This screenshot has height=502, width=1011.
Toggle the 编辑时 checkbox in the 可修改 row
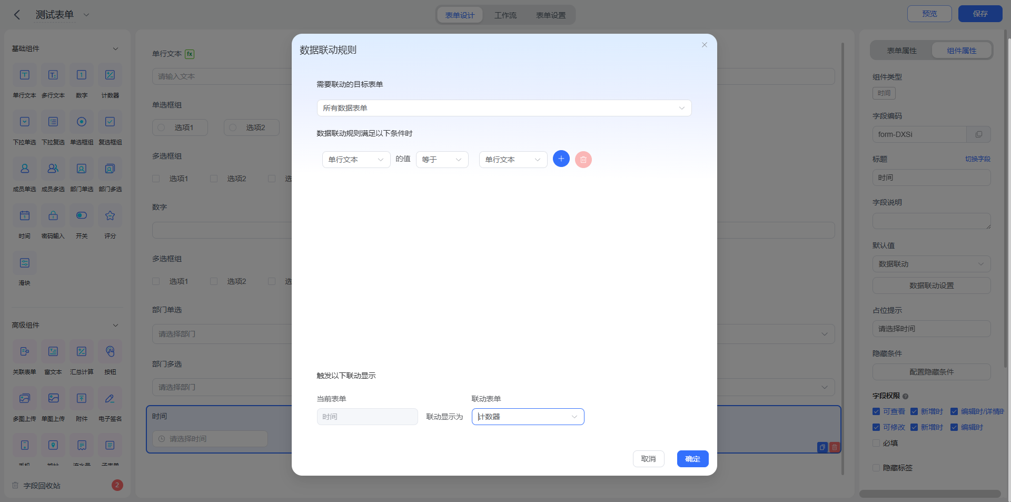954,427
